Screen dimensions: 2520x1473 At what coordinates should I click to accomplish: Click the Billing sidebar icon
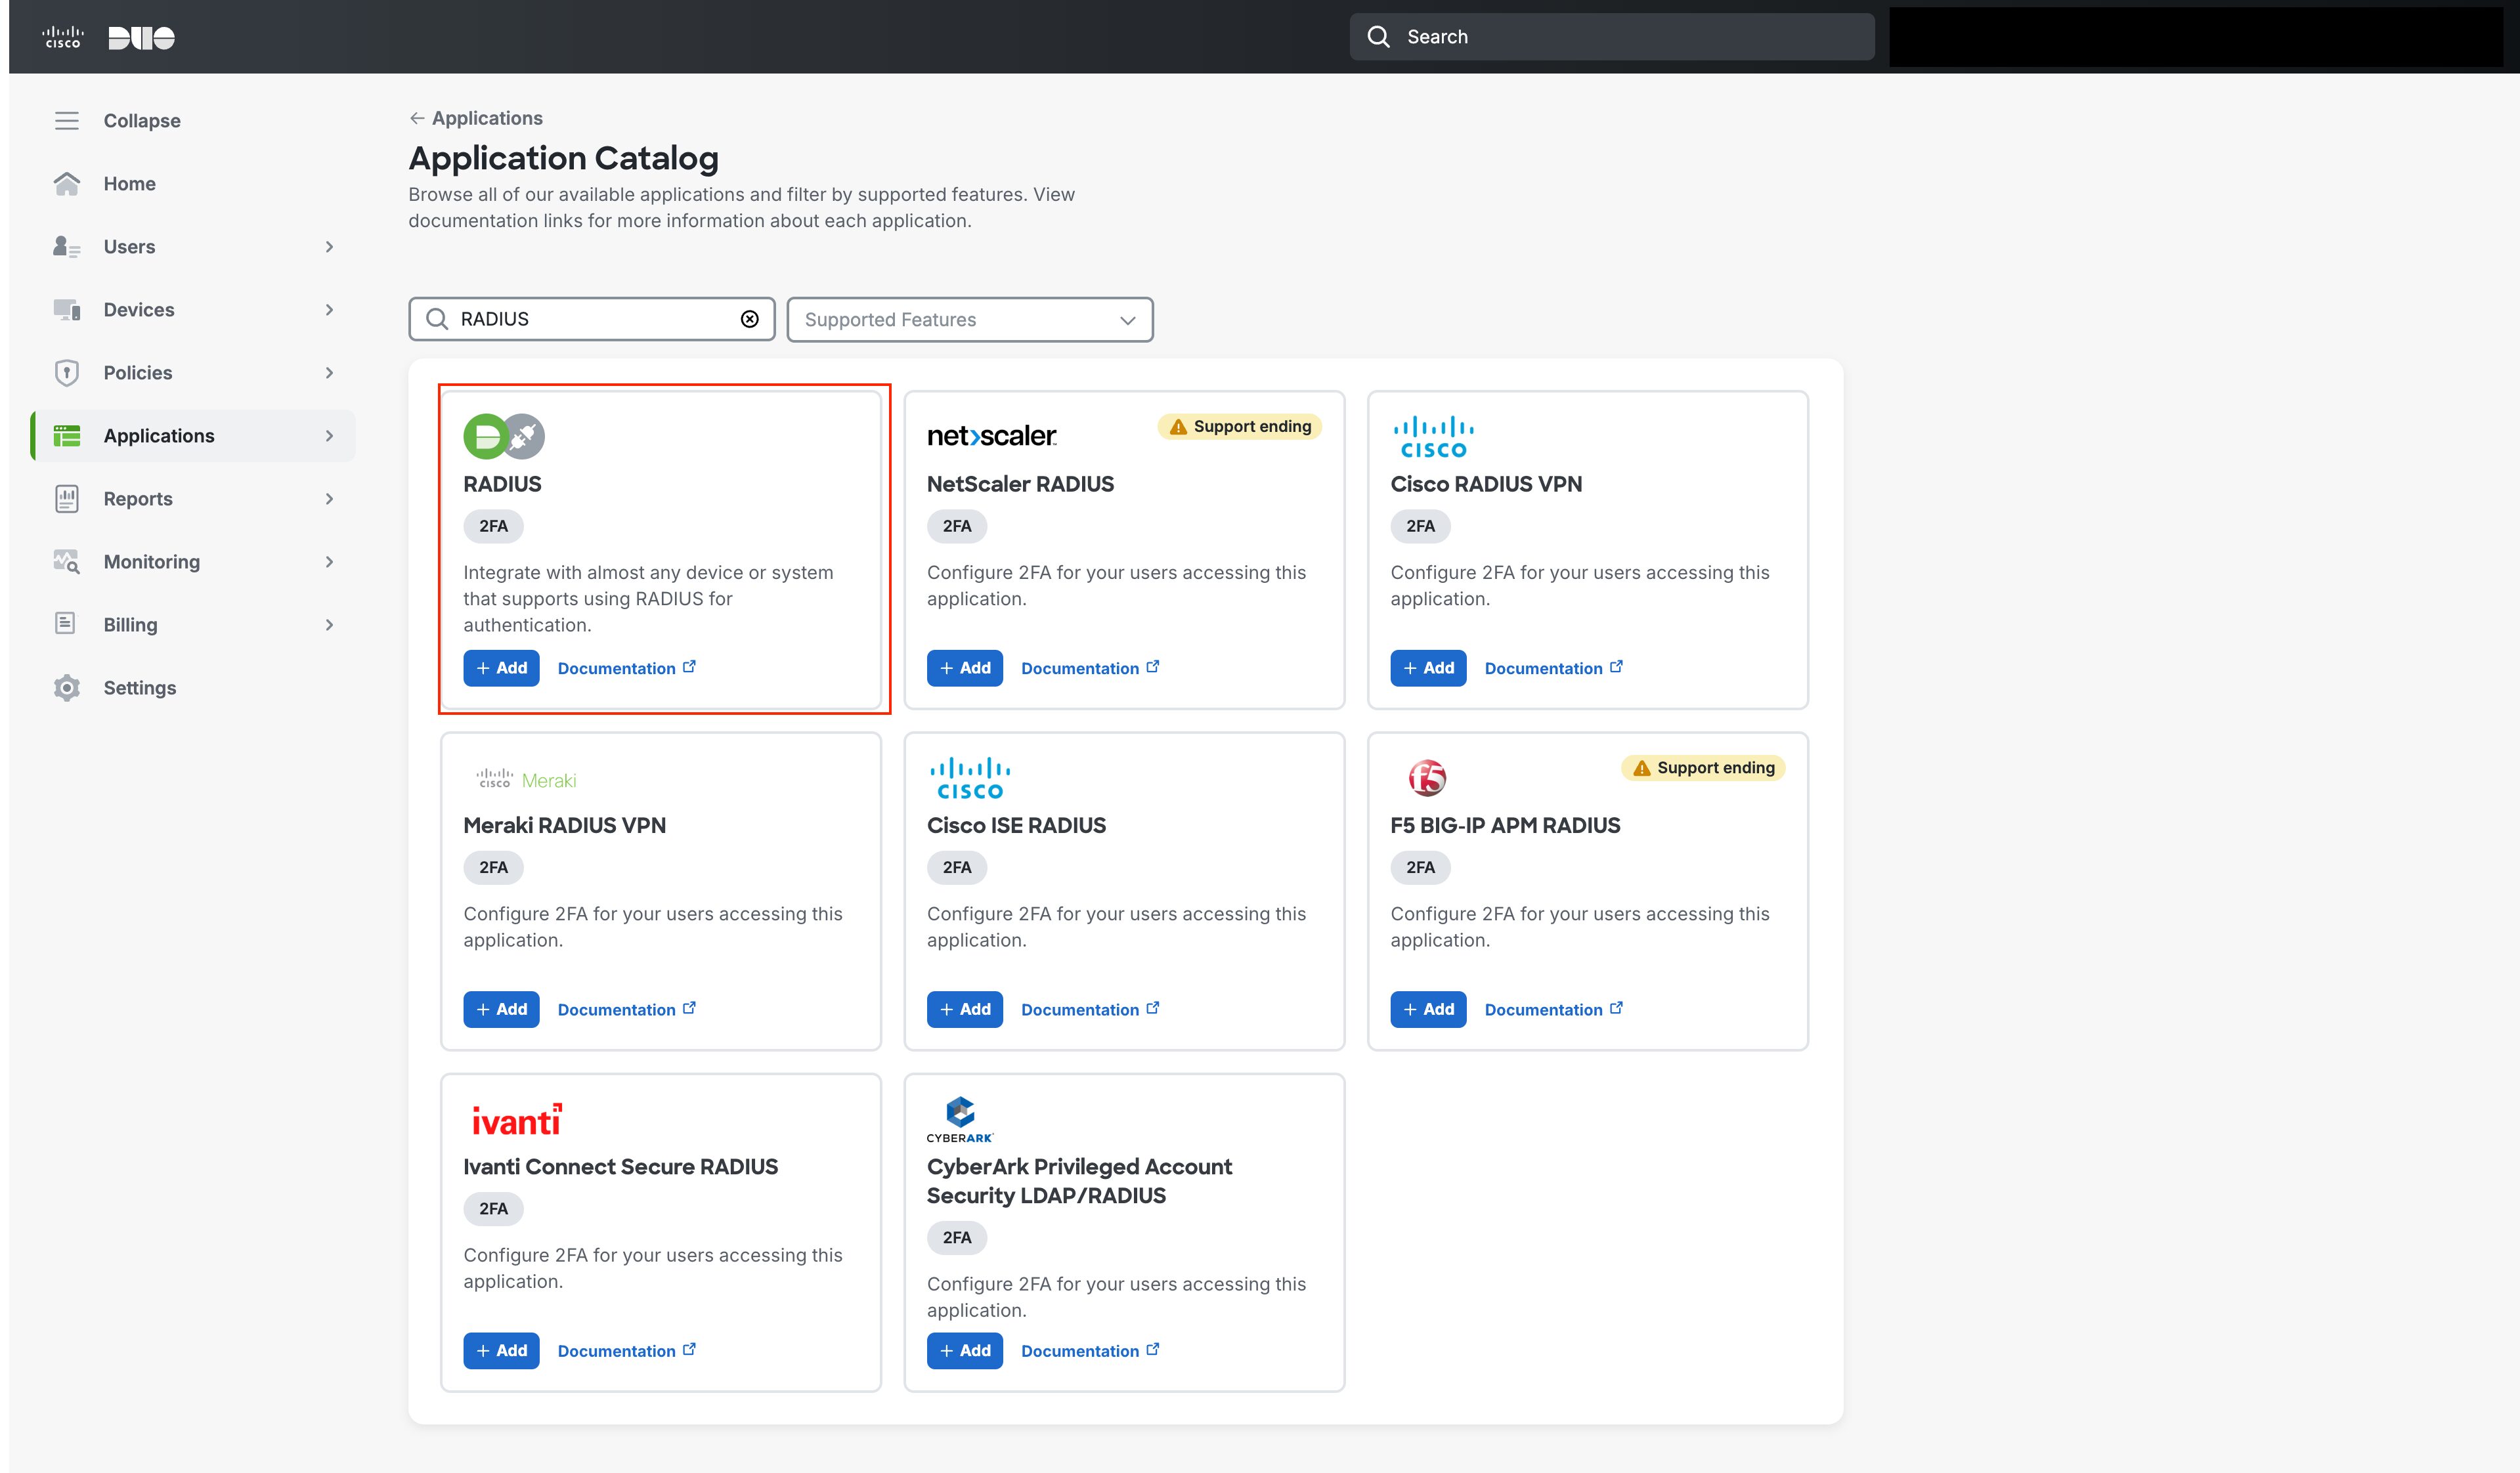click(66, 624)
